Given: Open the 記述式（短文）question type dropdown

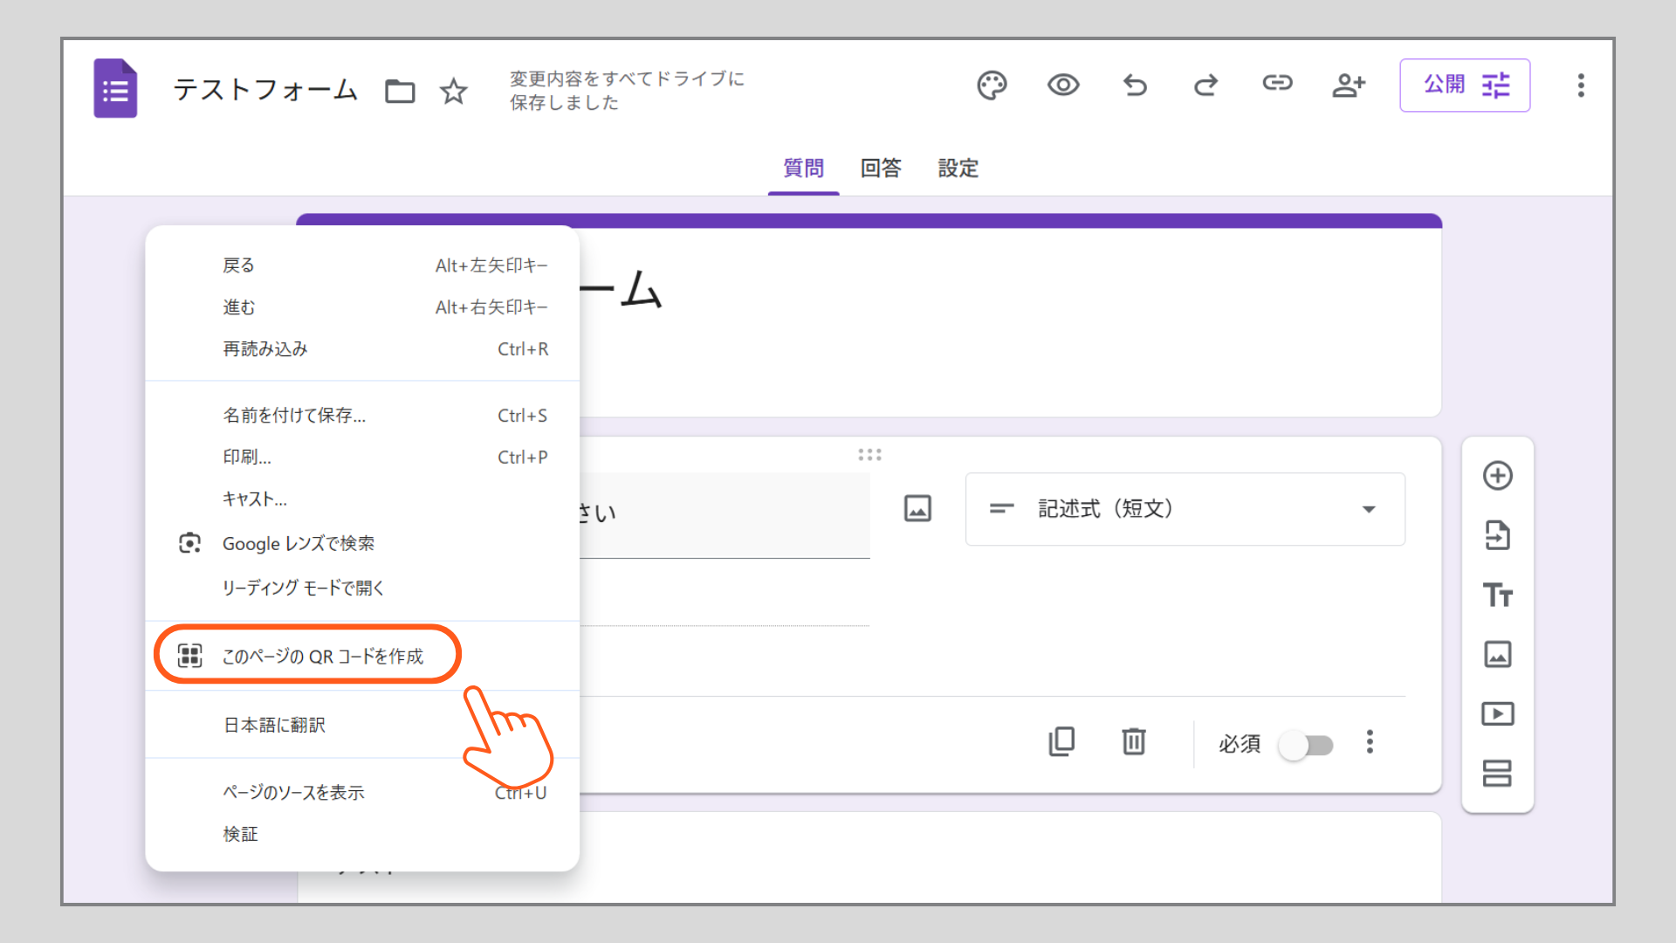Looking at the screenshot, I should [x=1184, y=509].
